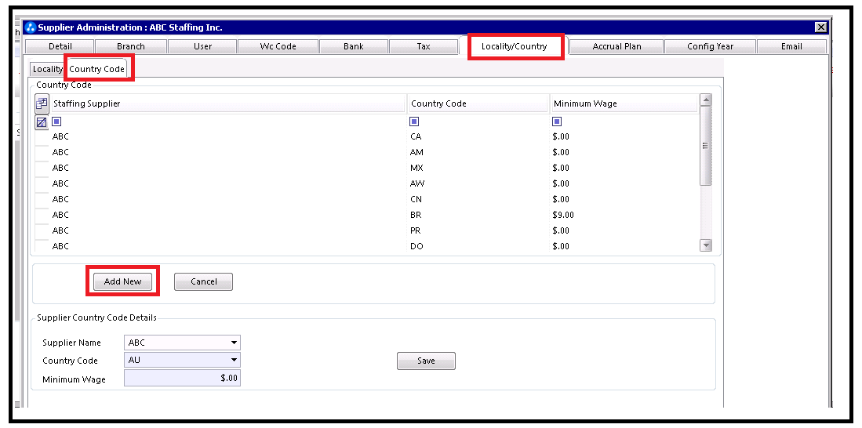Select the row with country code CN
Screen dimensions: 862x428
tap(366, 199)
